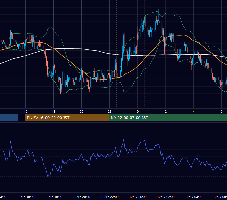Click hour label 20 on price chart axis

pos(81,112)
